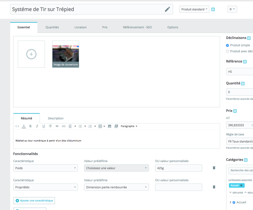This screenshot has width=253, height=210.
Task: Select the Description editor tab
Action: 56,118
